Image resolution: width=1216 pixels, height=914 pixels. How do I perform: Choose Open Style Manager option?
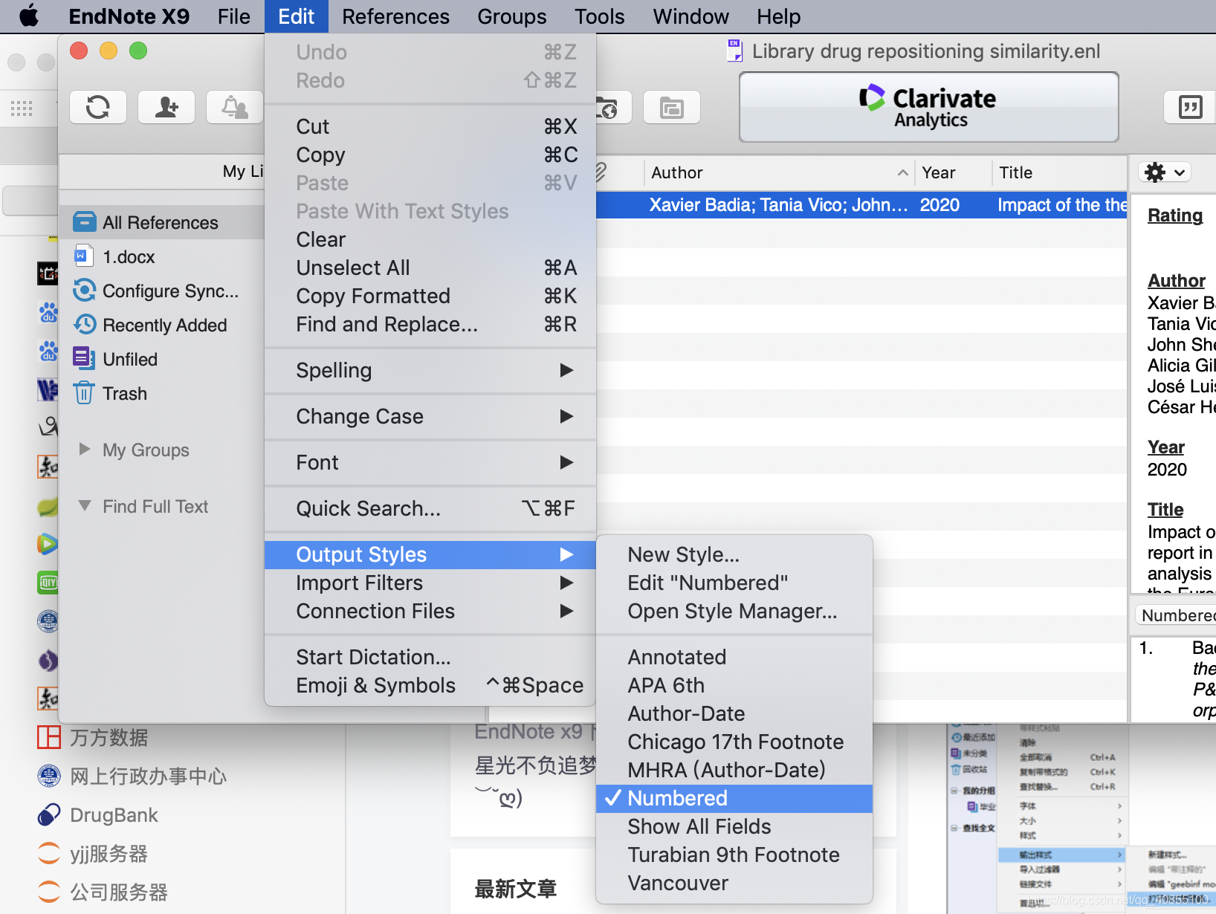point(734,611)
